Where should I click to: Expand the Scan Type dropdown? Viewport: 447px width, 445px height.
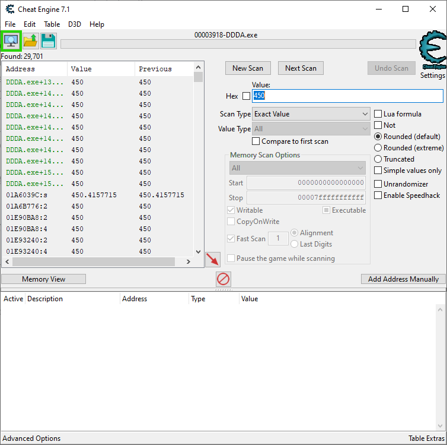click(311, 114)
